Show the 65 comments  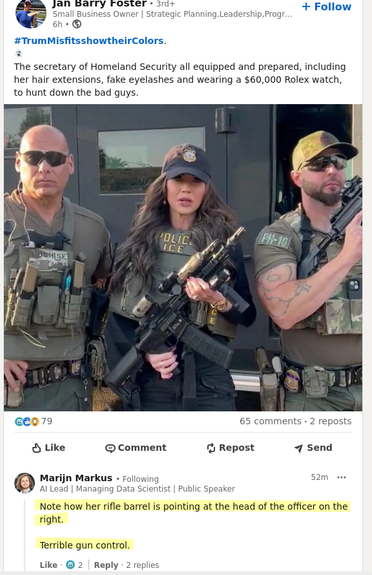click(271, 421)
